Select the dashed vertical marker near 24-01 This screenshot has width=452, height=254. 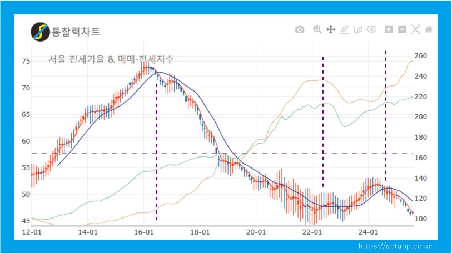click(385, 111)
